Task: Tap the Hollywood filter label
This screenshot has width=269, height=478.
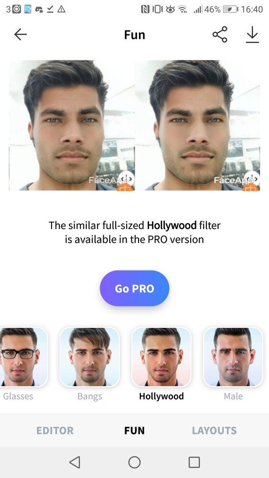Action: click(161, 396)
